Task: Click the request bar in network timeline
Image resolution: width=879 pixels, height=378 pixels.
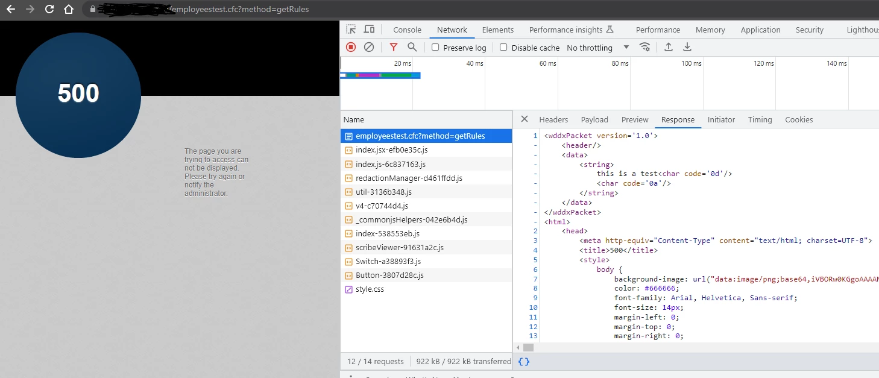Action: (380, 75)
